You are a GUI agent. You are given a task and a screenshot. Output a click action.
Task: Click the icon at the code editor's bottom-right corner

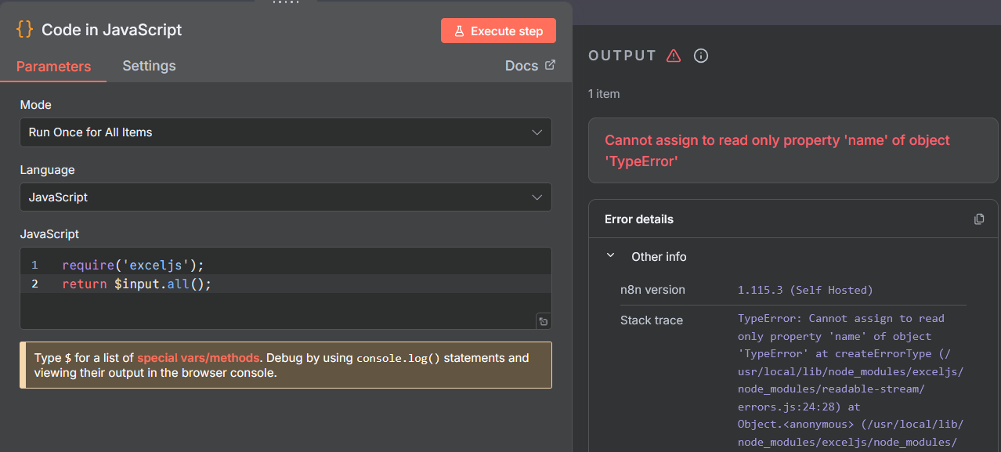[543, 320]
